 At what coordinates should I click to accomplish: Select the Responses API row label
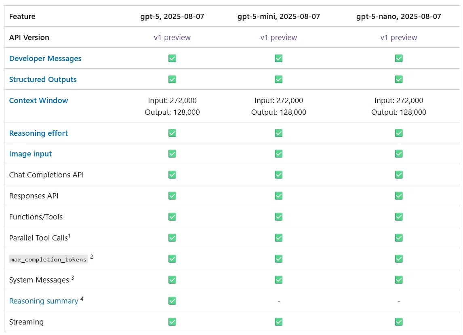point(34,196)
